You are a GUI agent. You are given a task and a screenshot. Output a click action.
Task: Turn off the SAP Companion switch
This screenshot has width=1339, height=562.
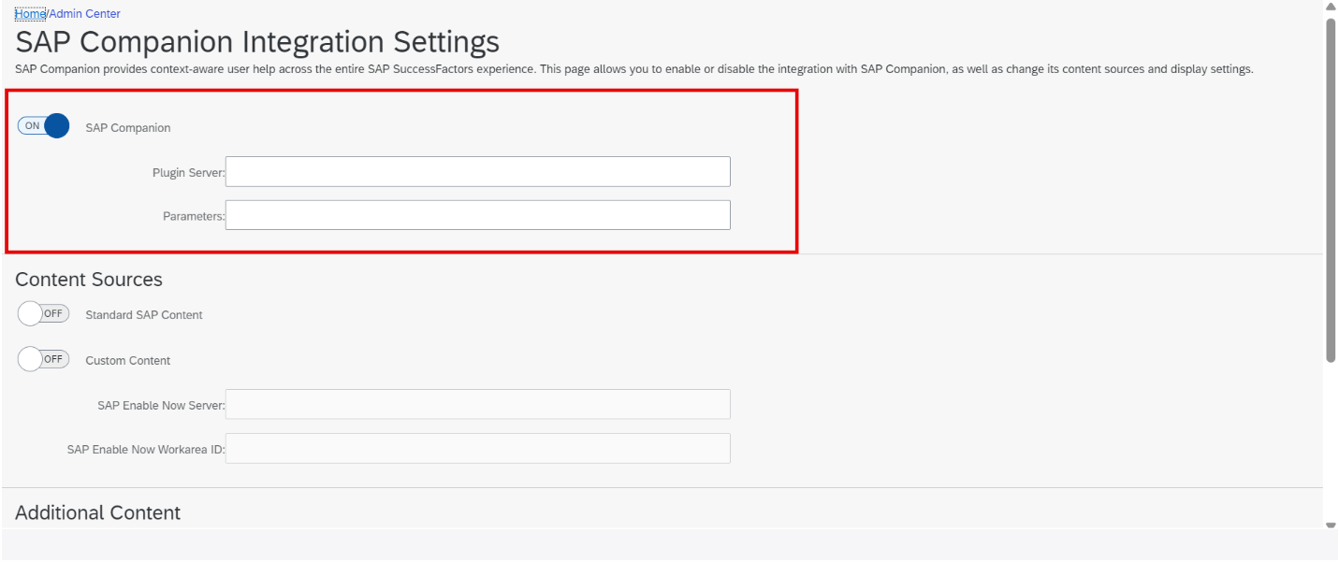click(x=43, y=126)
